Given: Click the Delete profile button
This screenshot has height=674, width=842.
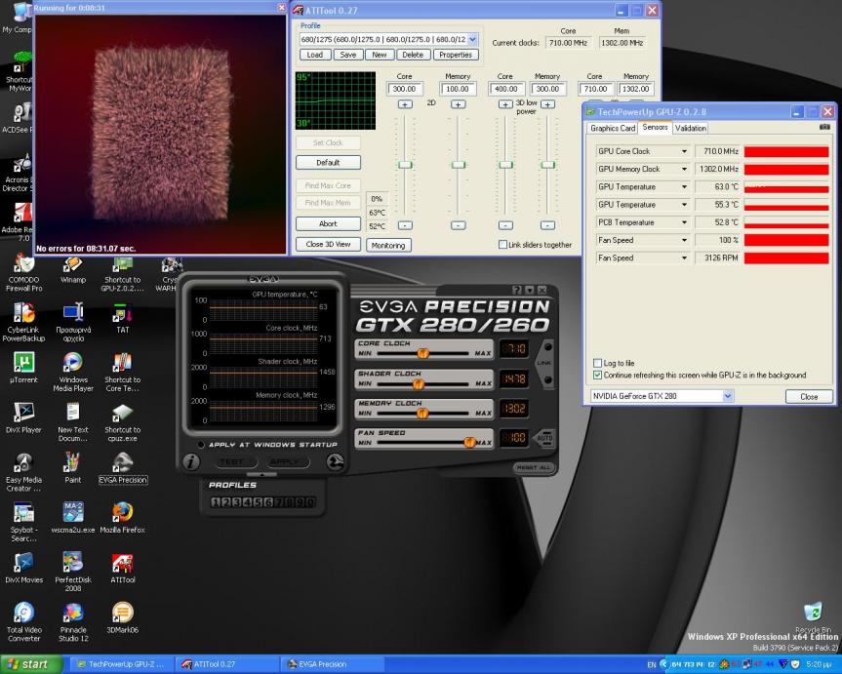Looking at the screenshot, I should (413, 55).
